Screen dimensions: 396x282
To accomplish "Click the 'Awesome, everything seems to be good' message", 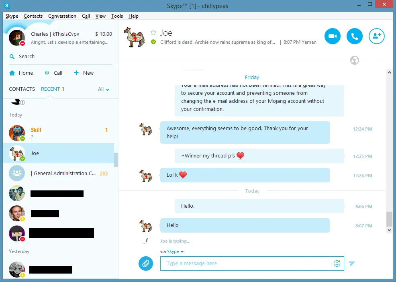I will click(x=245, y=133).
